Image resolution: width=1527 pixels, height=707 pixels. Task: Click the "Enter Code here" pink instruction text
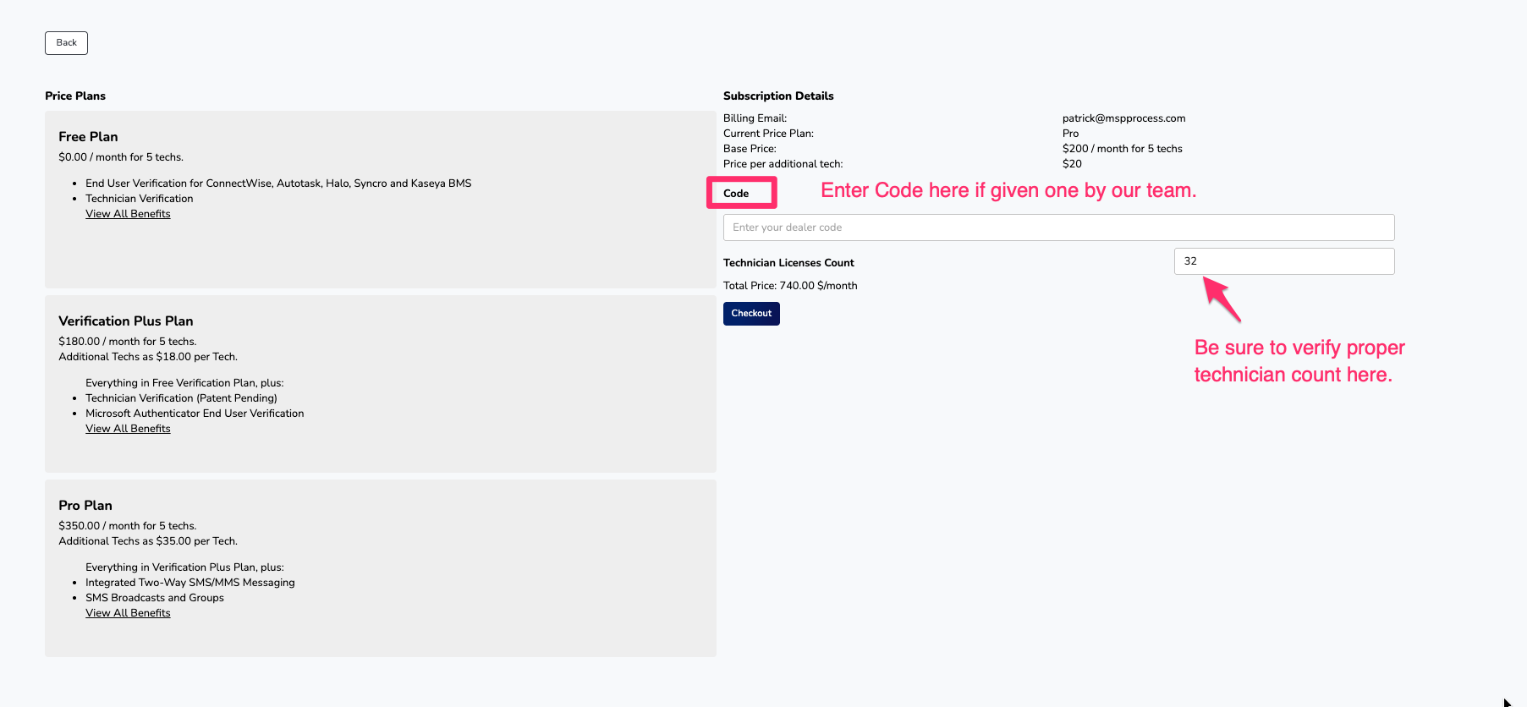[1008, 190]
